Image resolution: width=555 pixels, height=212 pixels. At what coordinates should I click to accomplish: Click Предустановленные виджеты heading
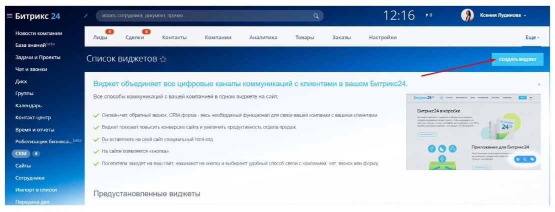click(x=147, y=194)
